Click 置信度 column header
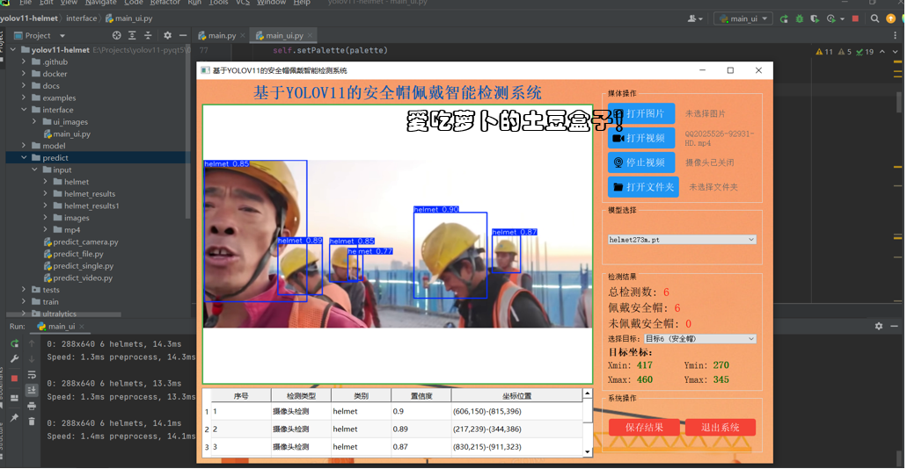Viewport: 907px width, 469px height. pyautogui.click(x=421, y=395)
